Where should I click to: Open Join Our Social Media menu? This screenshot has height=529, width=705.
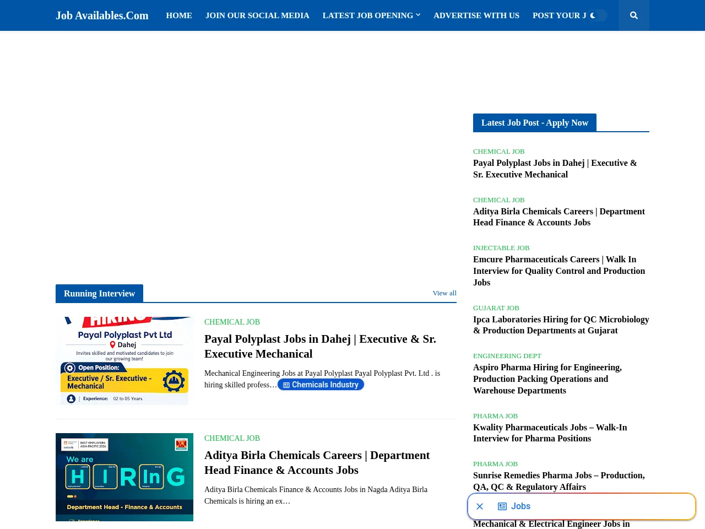257,15
